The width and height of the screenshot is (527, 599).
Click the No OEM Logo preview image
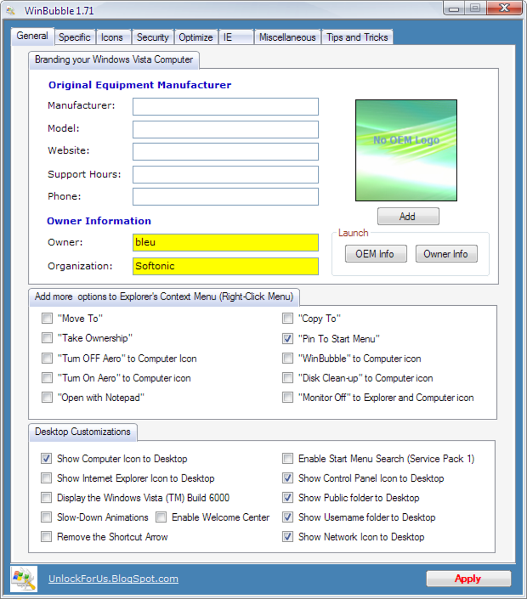pyautogui.click(x=406, y=150)
